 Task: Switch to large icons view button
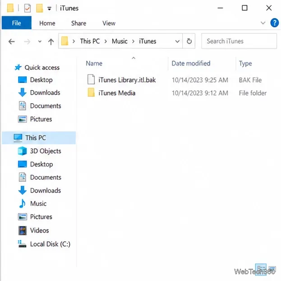point(272,269)
